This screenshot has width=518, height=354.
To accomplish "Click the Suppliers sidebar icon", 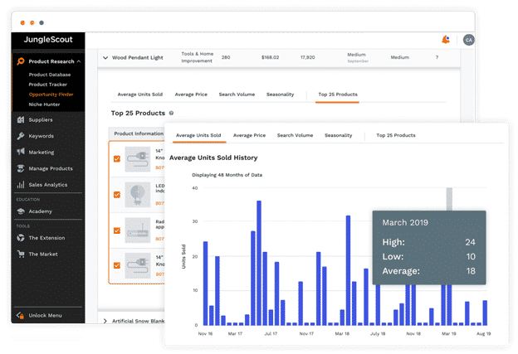I will click(21, 119).
